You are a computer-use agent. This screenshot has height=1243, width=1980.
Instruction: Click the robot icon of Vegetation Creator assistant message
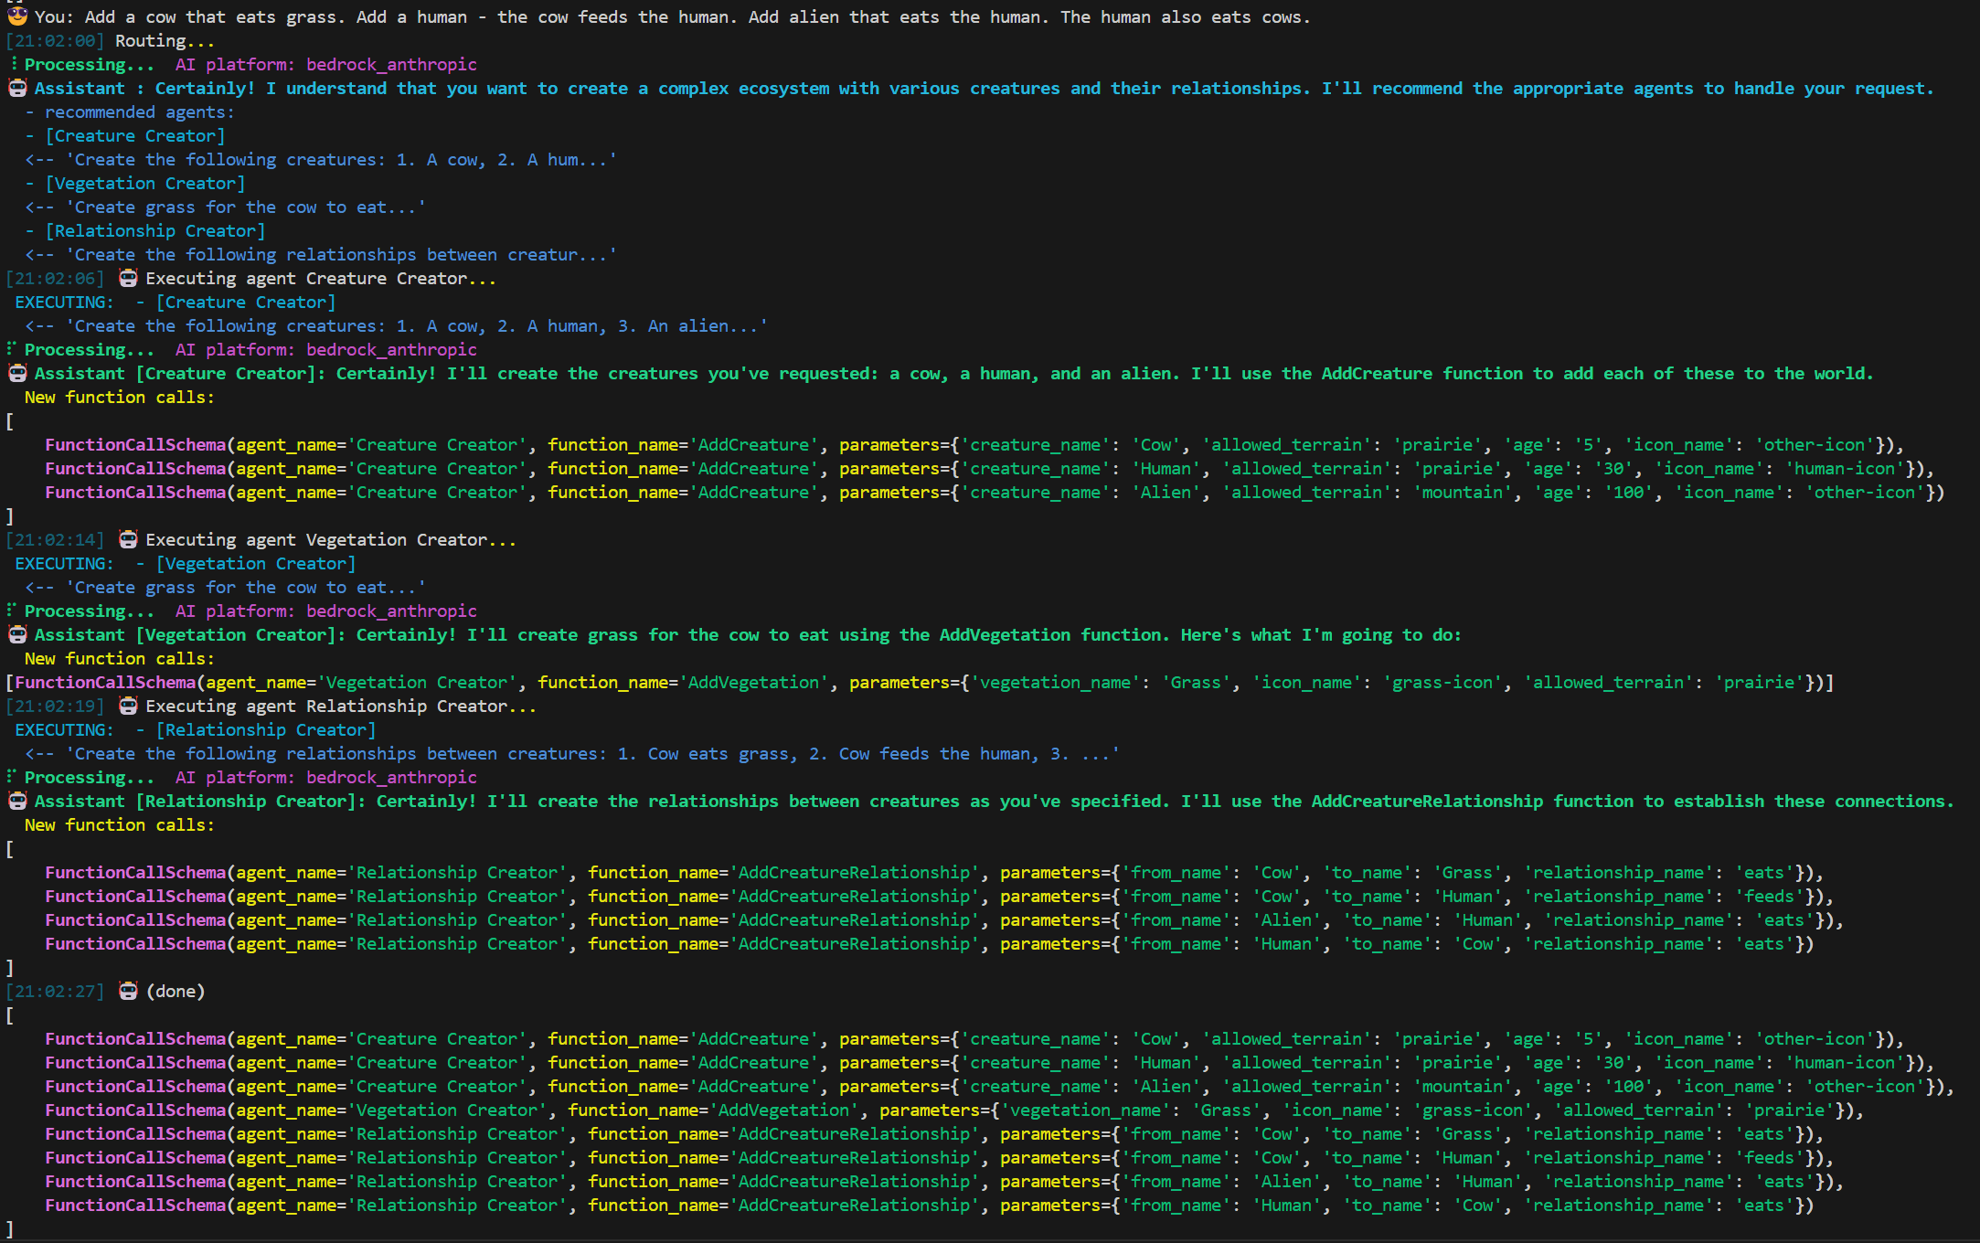(x=16, y=634)
